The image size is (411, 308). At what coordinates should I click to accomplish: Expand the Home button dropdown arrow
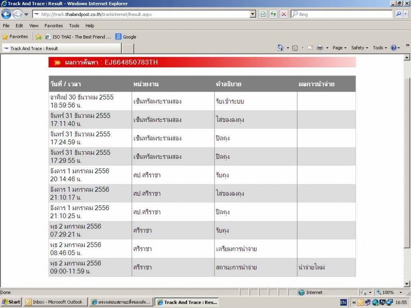tap(288, 48)
